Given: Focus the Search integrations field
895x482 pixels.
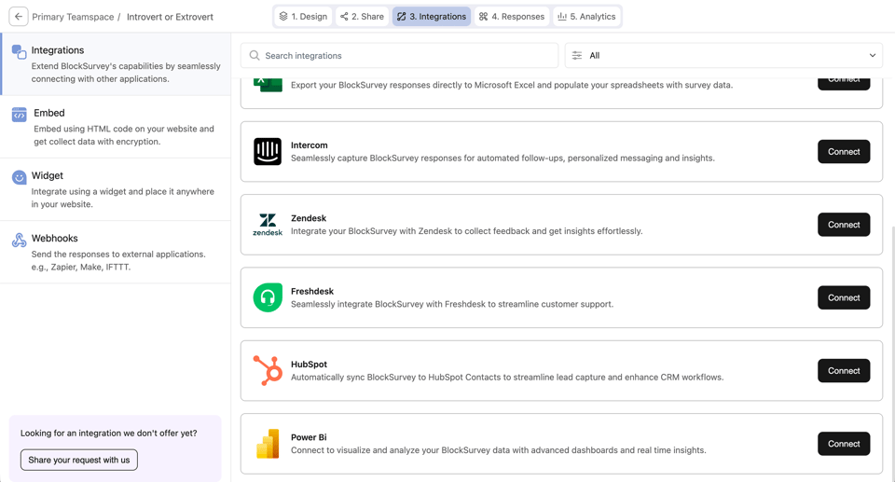Looking at the screenshot, I should pyautogui.click(x=399, y=55).
